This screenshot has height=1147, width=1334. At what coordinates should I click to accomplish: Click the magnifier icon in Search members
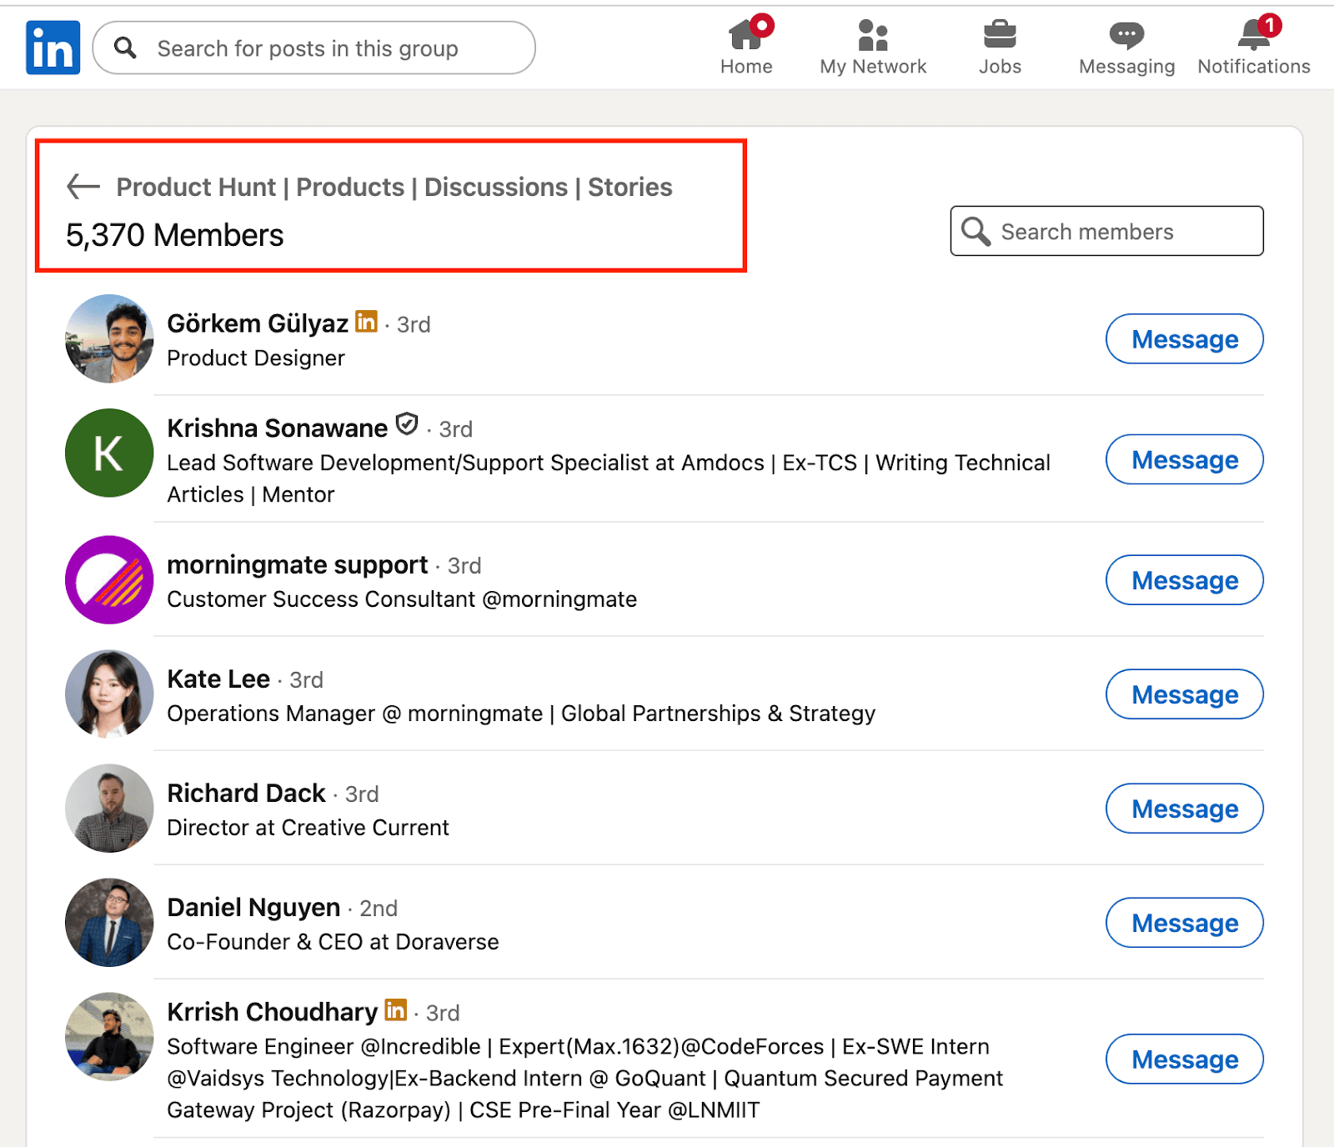pos(975,231)
